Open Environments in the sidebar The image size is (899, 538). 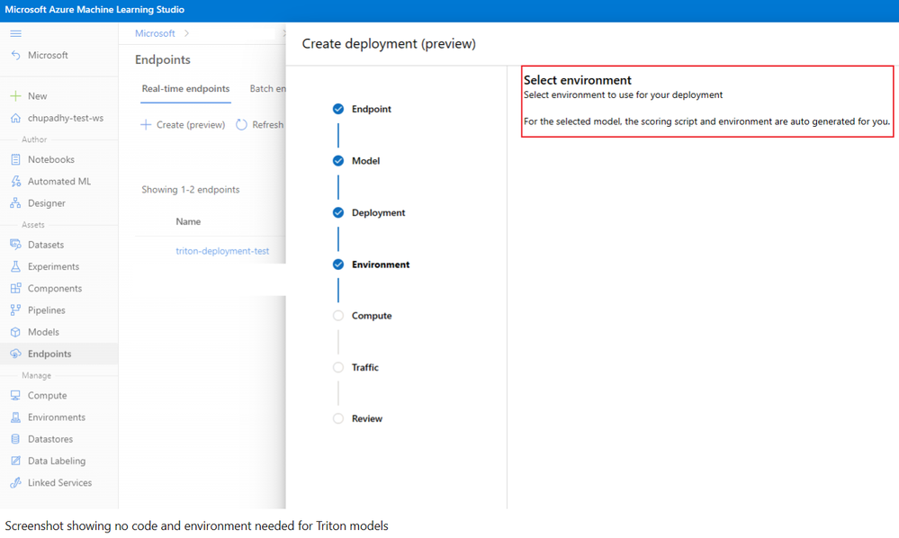click(x=57, y=417)
